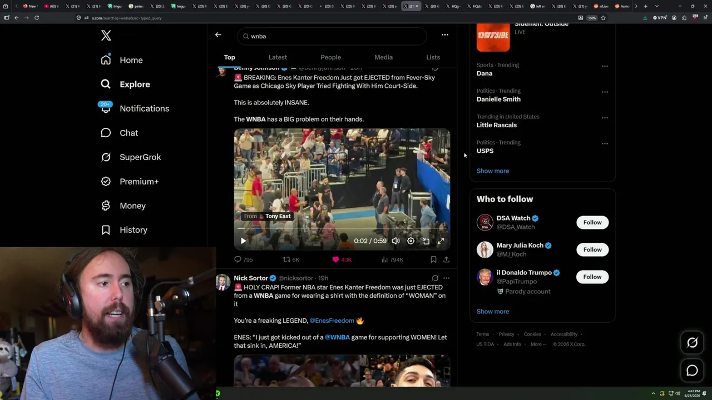Open the Danielle Smith trending topic
This screenshot has width=712, height=400.
(x=498, y=99)
